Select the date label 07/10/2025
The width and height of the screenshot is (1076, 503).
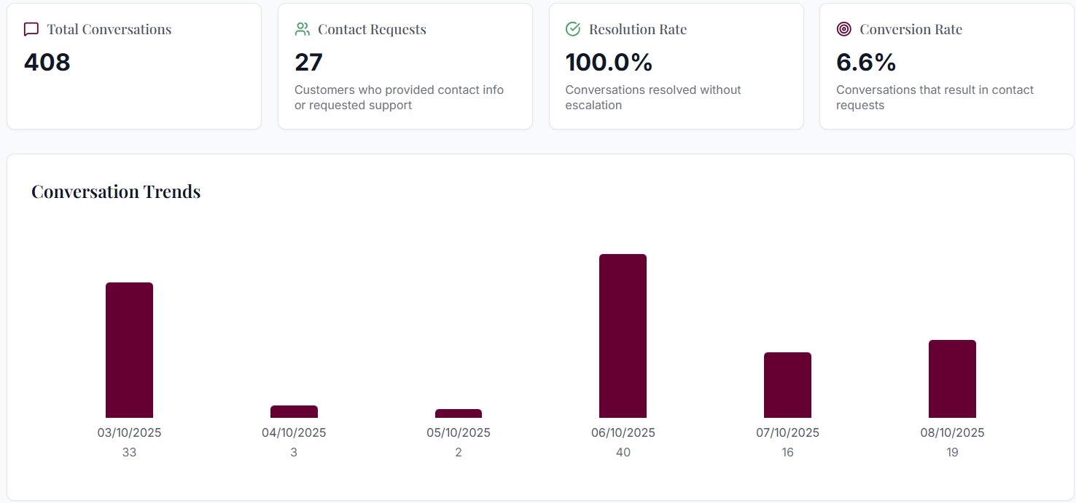tap(787, 432)
